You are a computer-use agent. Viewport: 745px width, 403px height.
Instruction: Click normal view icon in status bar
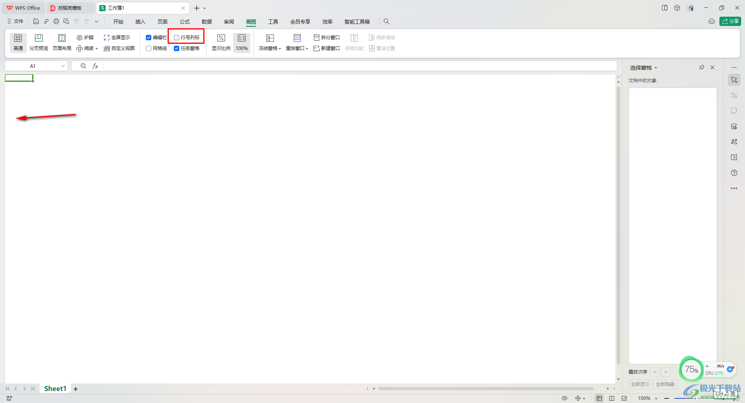(x=599, y=398)
